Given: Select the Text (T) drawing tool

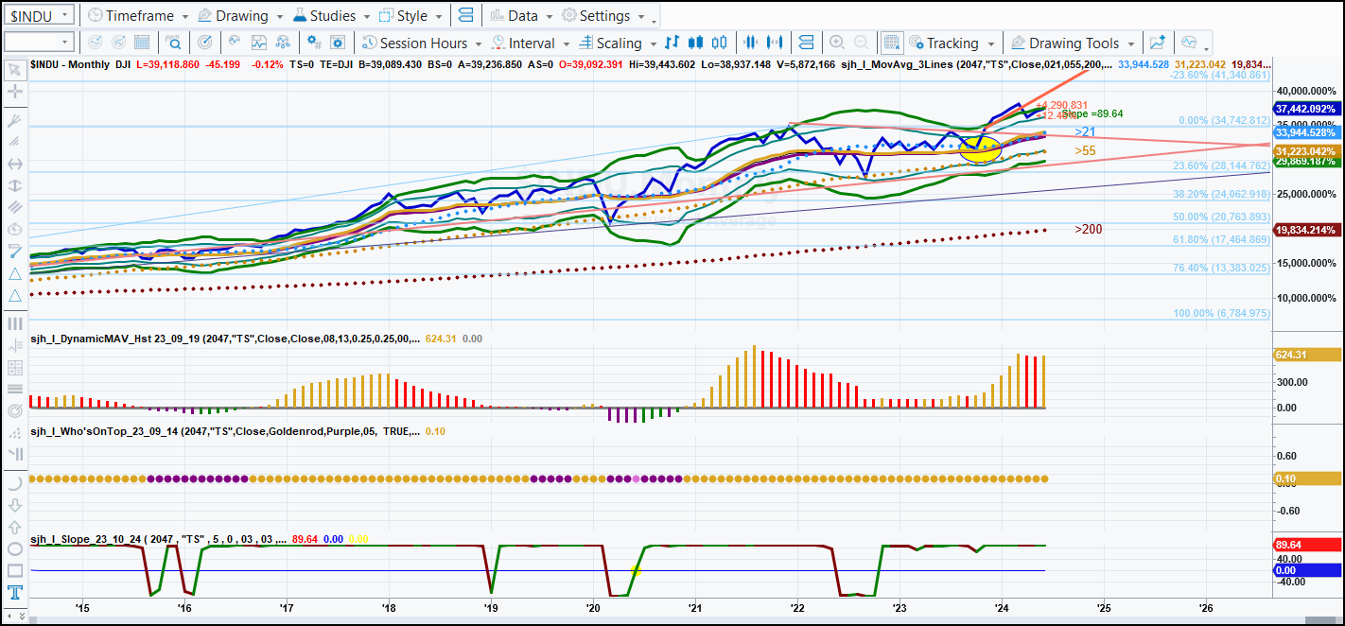Looking at the screenshot, I should (x=14, y=593).
